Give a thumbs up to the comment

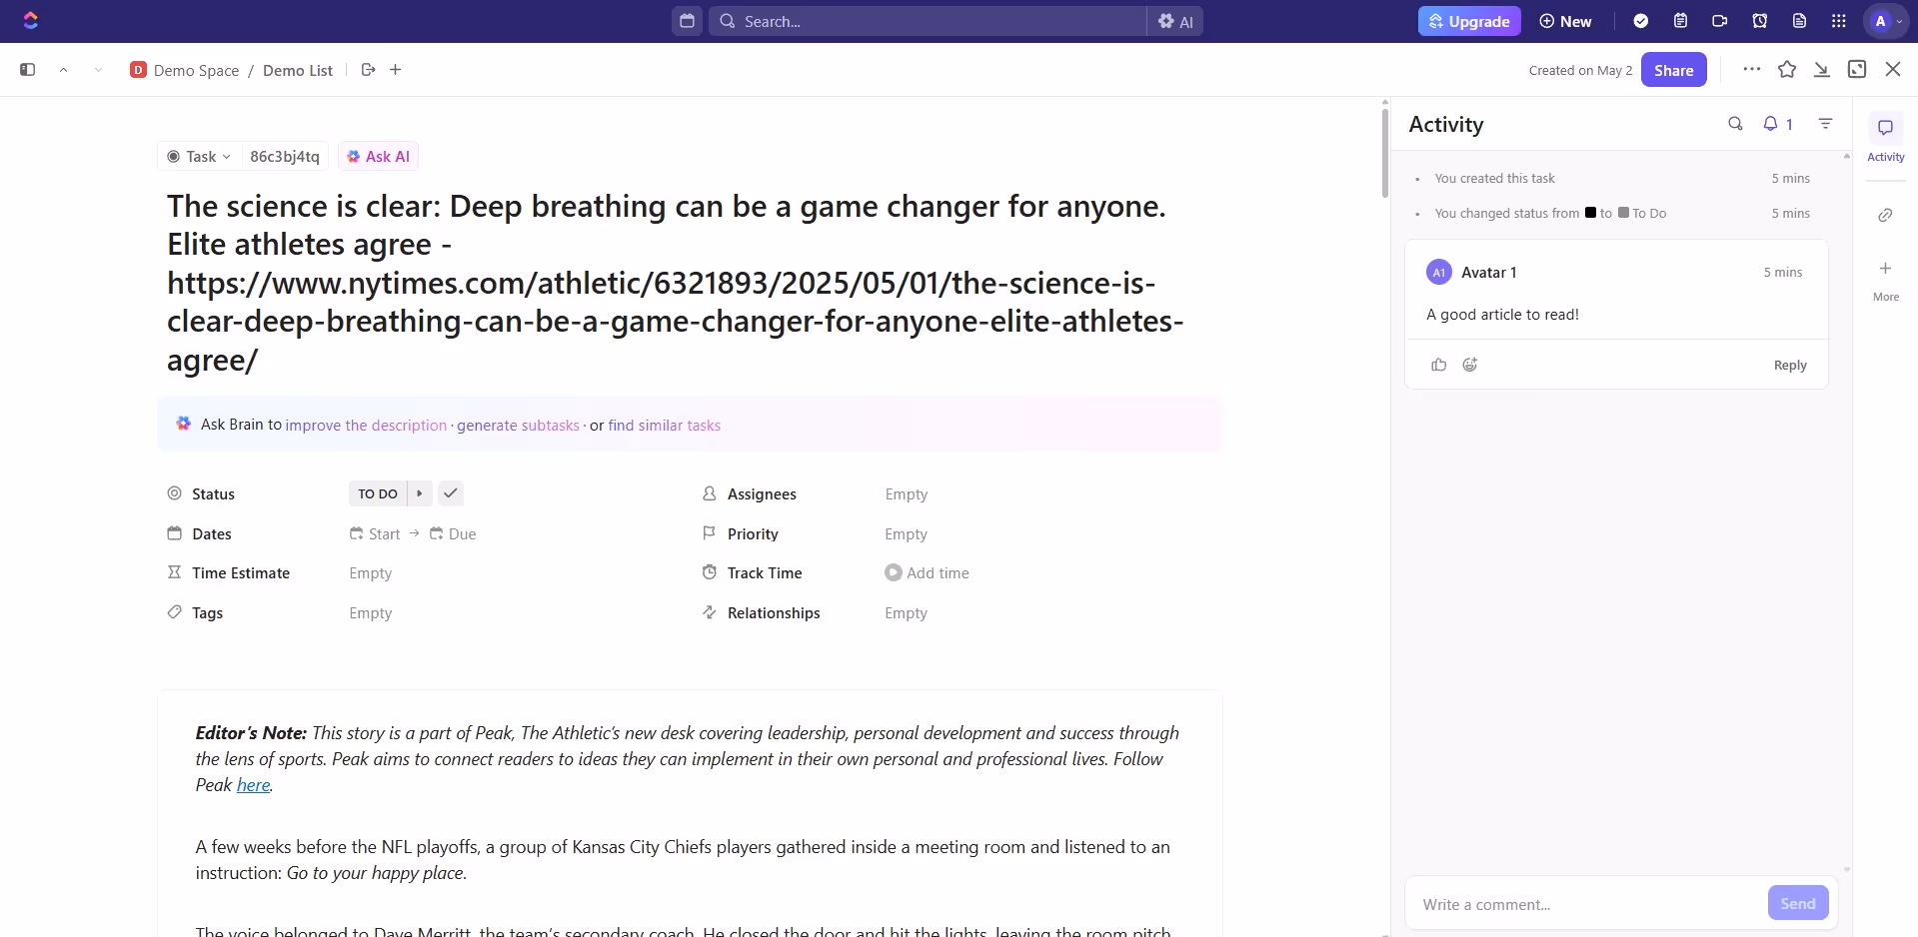(1438, 365)
